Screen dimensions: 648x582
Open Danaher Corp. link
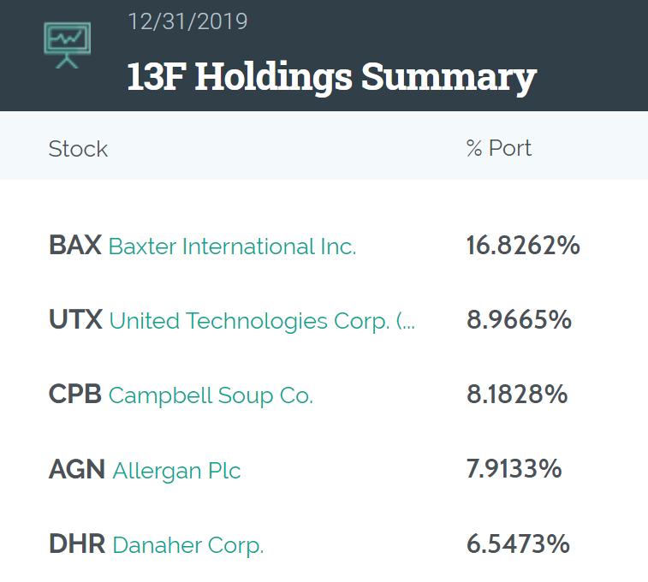tap(188, 545)
